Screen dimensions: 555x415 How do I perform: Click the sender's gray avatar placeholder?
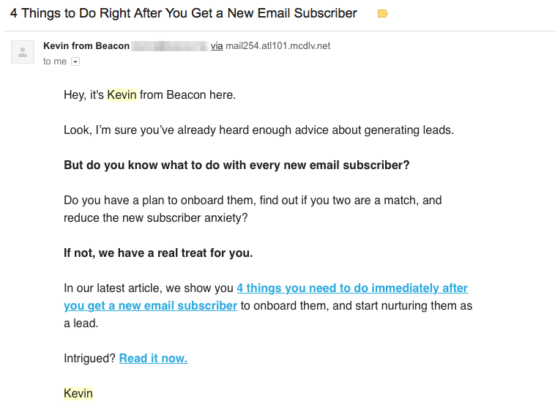tap(23, 52)
